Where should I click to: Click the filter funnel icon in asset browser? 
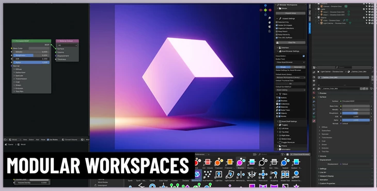[282, 154]
